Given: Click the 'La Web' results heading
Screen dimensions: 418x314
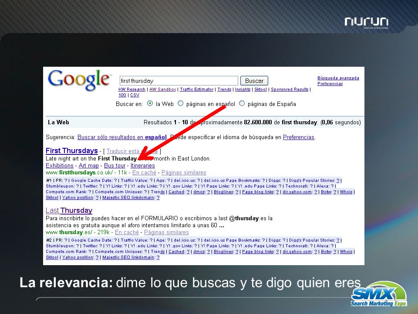Looking at the screenshot, I should 58,122.
